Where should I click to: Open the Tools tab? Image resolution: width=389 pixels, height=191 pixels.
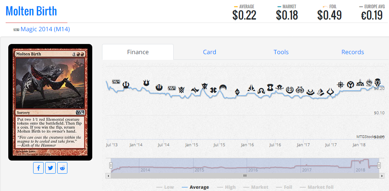coord(281,52)
